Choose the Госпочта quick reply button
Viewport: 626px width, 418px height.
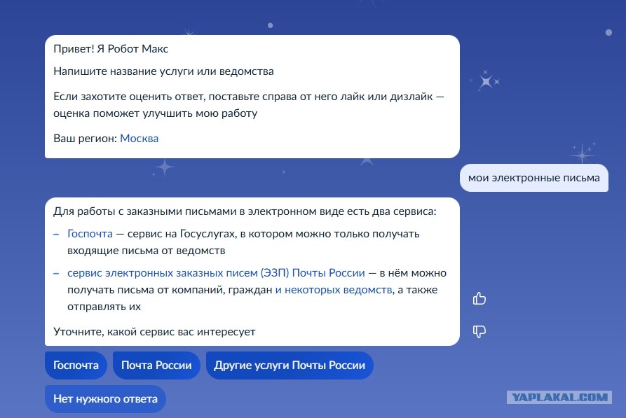(76, 365)
